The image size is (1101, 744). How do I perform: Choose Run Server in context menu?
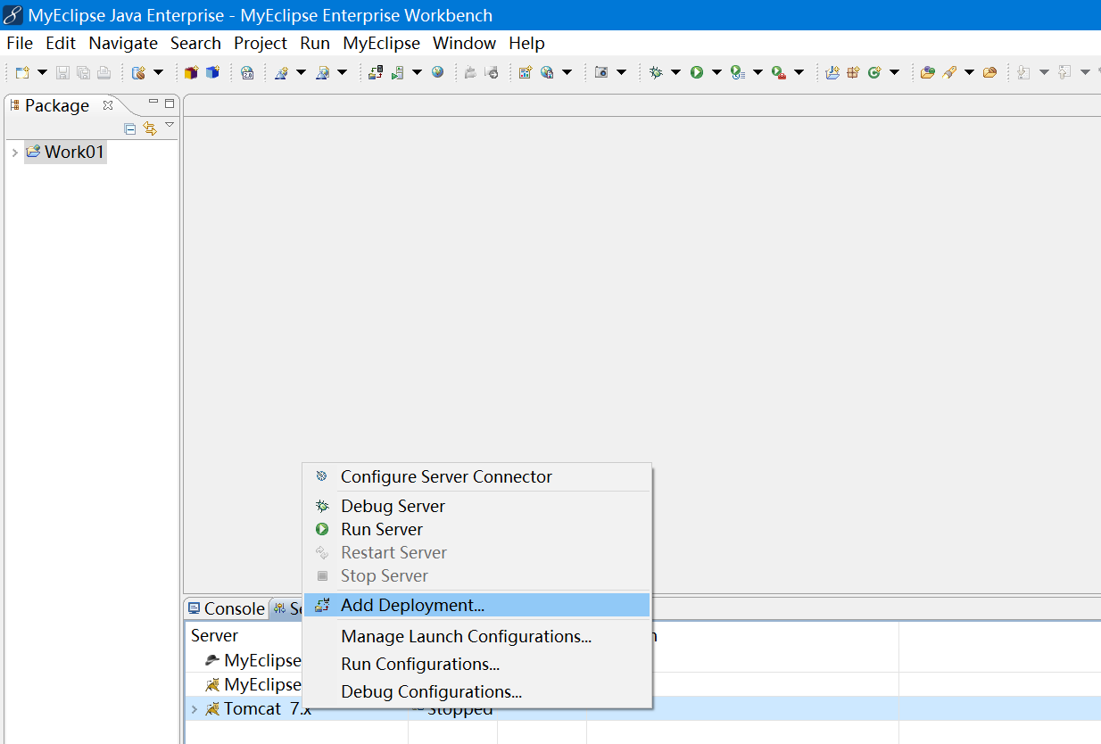click(477, 529)
